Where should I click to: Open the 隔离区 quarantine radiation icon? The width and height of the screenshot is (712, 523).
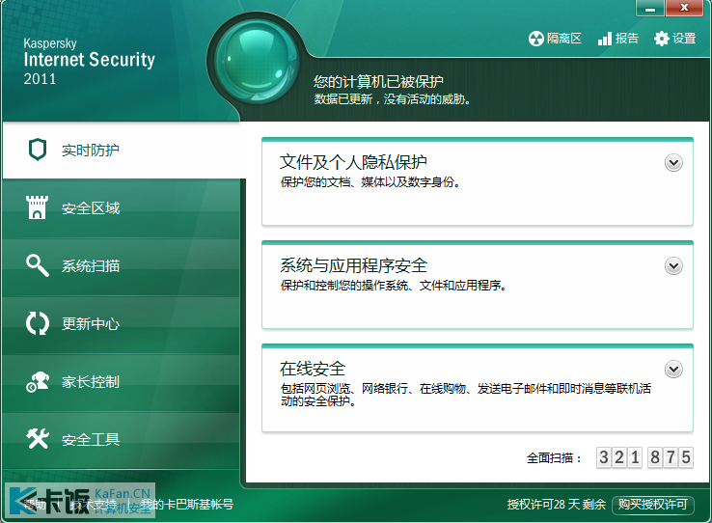[x=535, y=39]
